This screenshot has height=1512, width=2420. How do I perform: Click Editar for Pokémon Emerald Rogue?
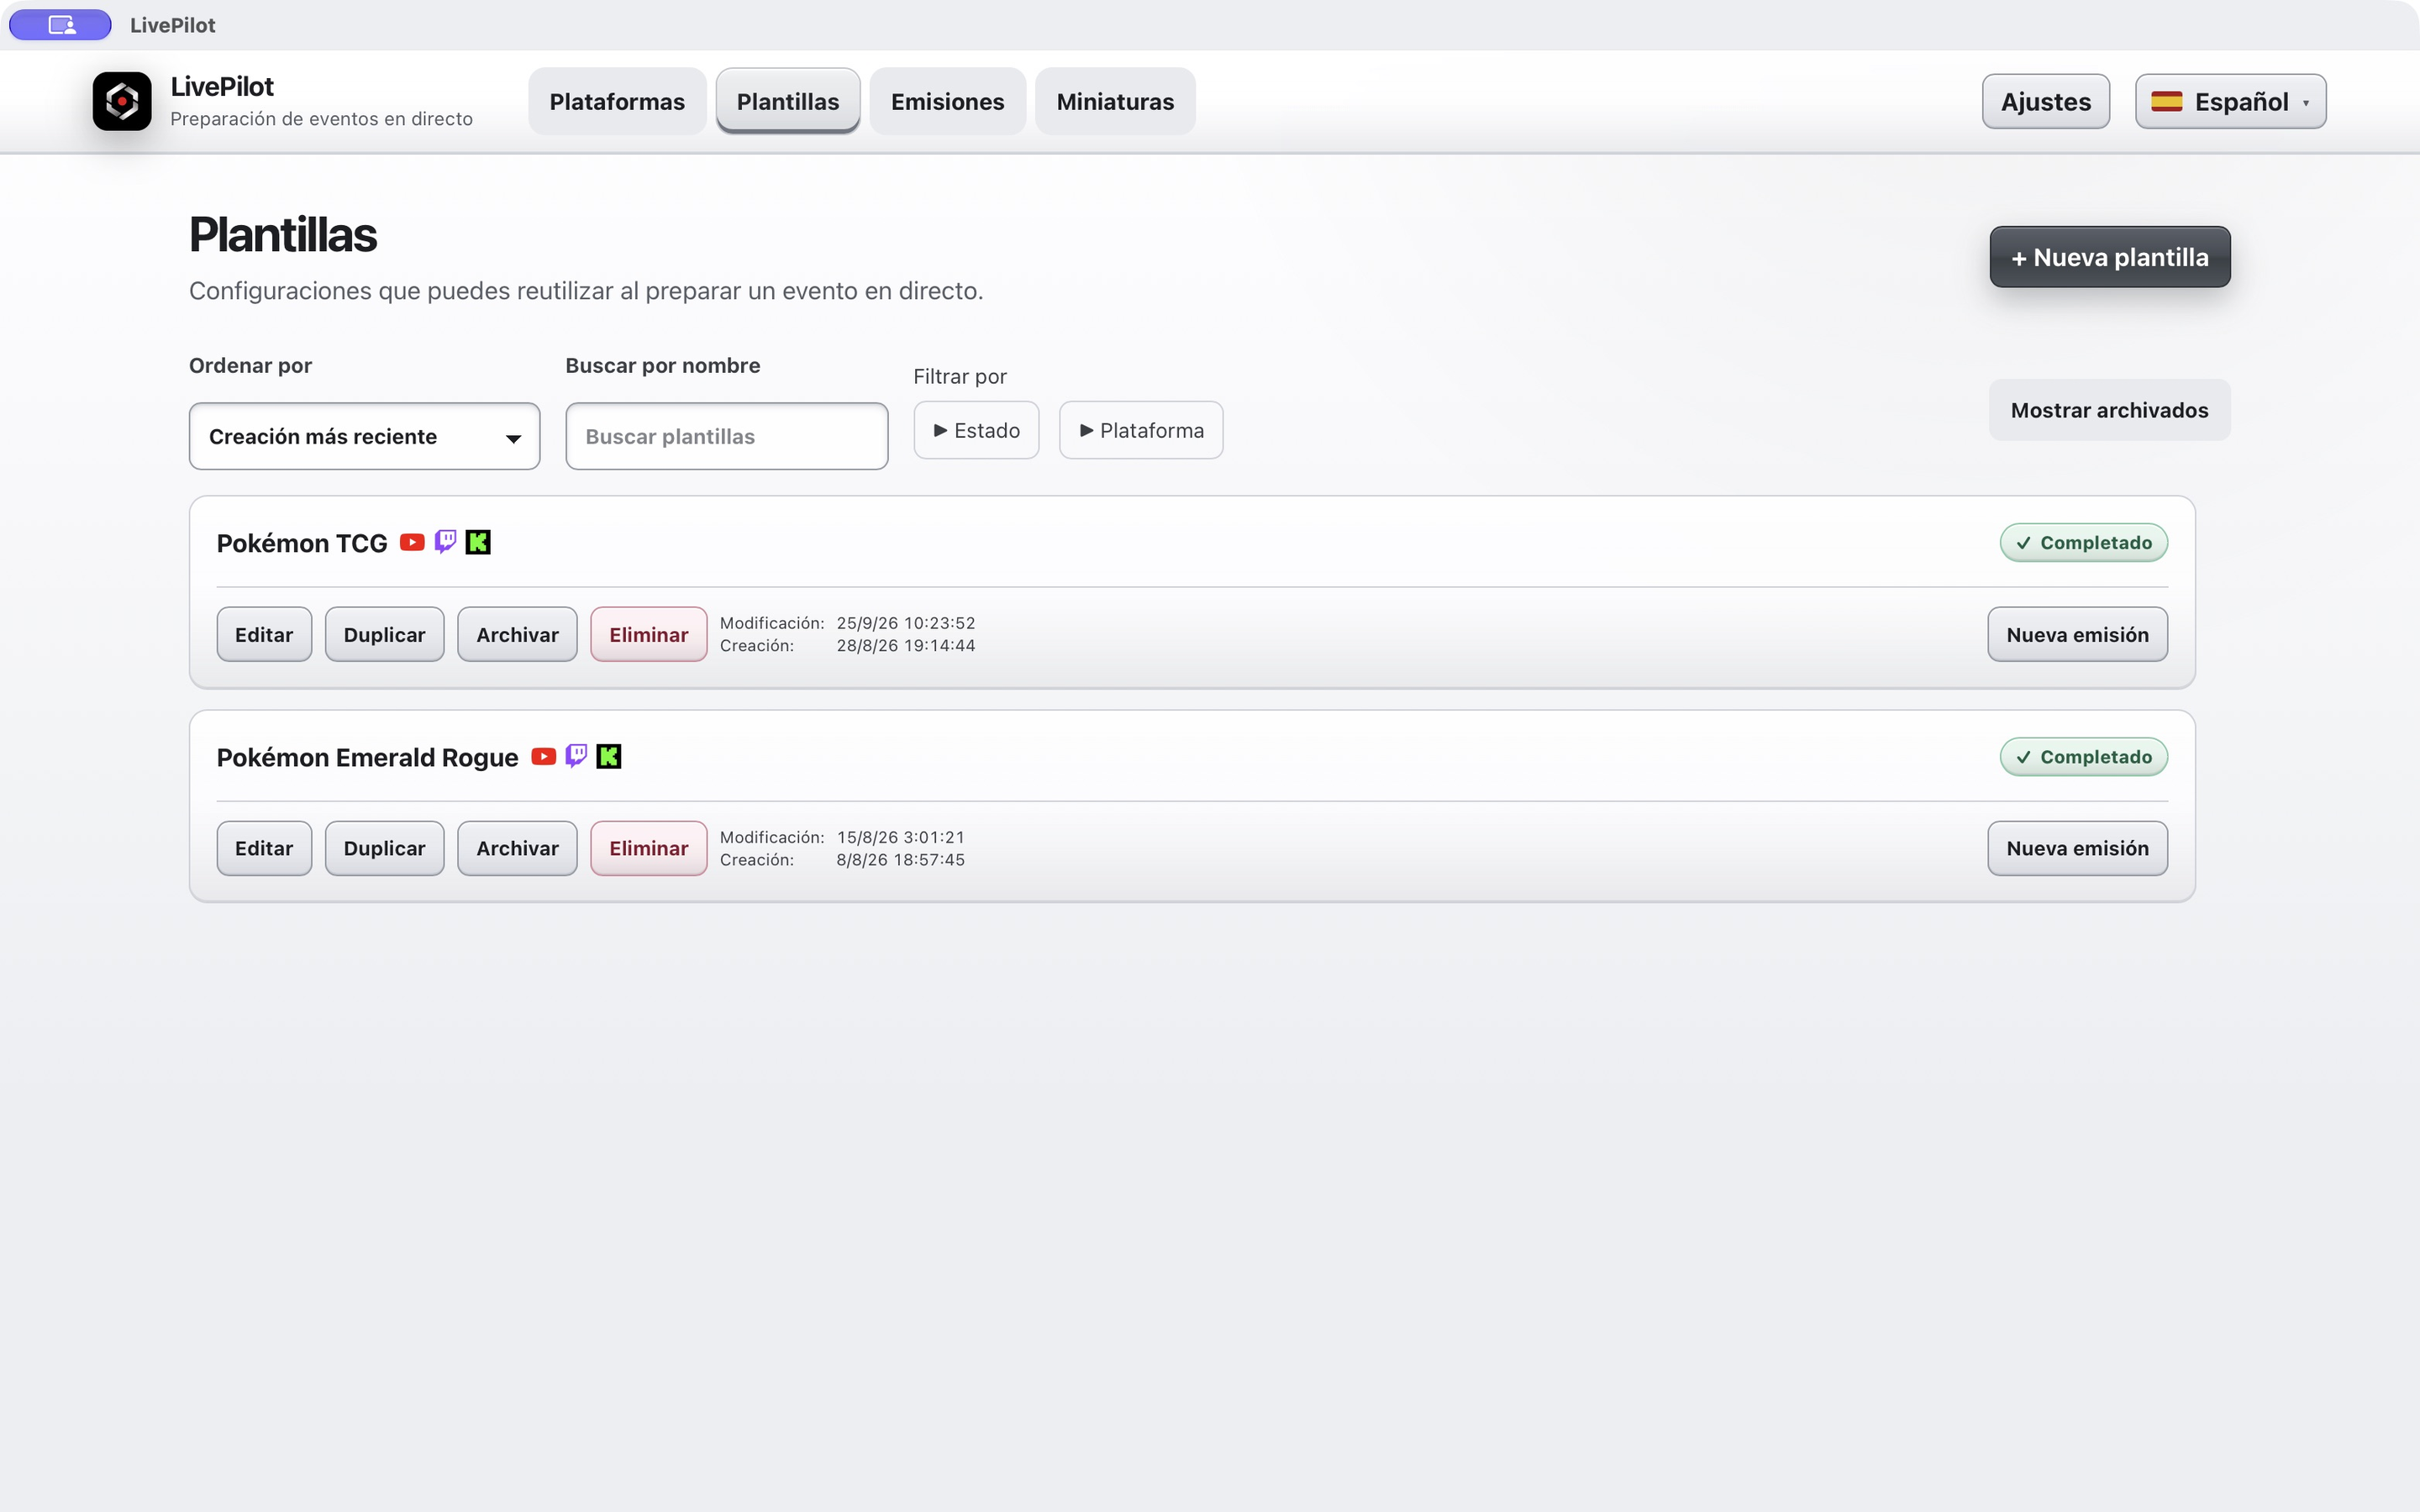tap(264, 848)
